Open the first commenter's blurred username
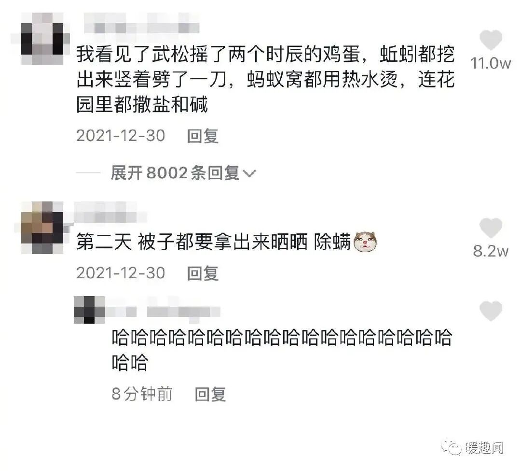521x471 pixels. click(141, 23)
